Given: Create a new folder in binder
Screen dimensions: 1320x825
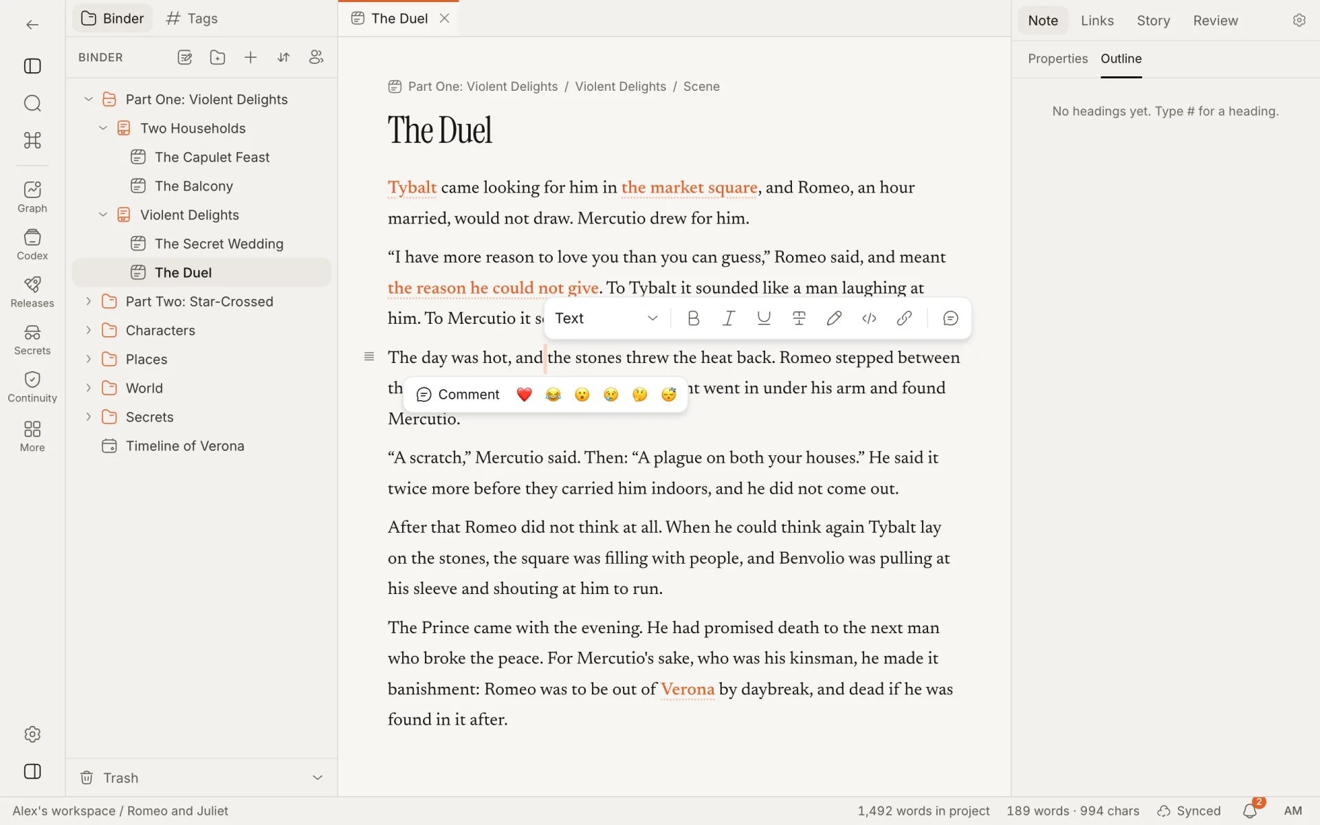Looking at the screenshot, I should pos(218,58).
